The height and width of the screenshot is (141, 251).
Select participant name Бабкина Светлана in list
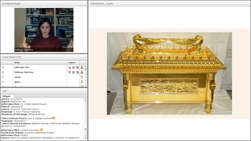(24, 72)
